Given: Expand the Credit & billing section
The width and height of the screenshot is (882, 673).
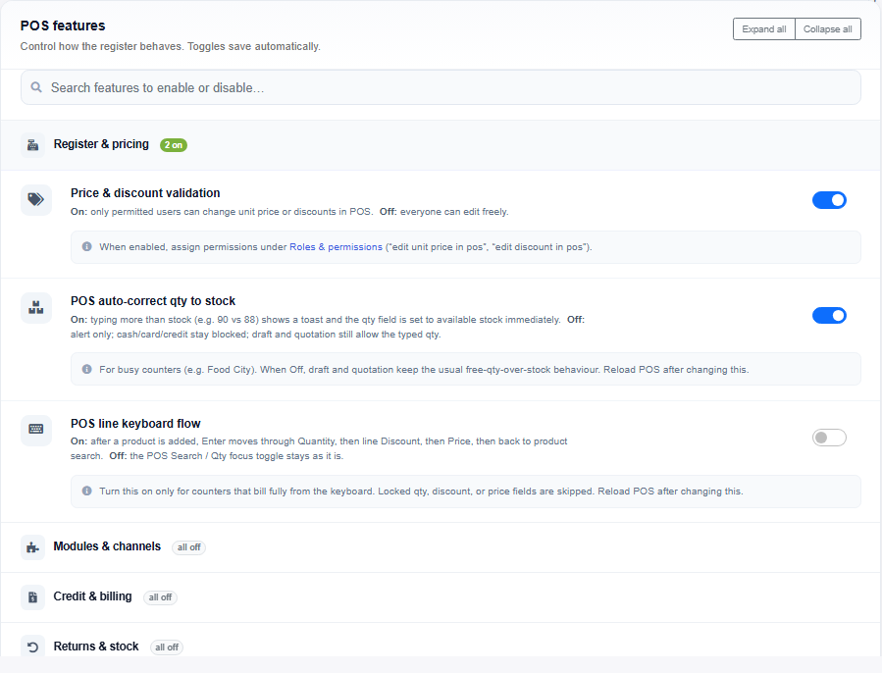Looking at the screenshot, I should 441,597.
